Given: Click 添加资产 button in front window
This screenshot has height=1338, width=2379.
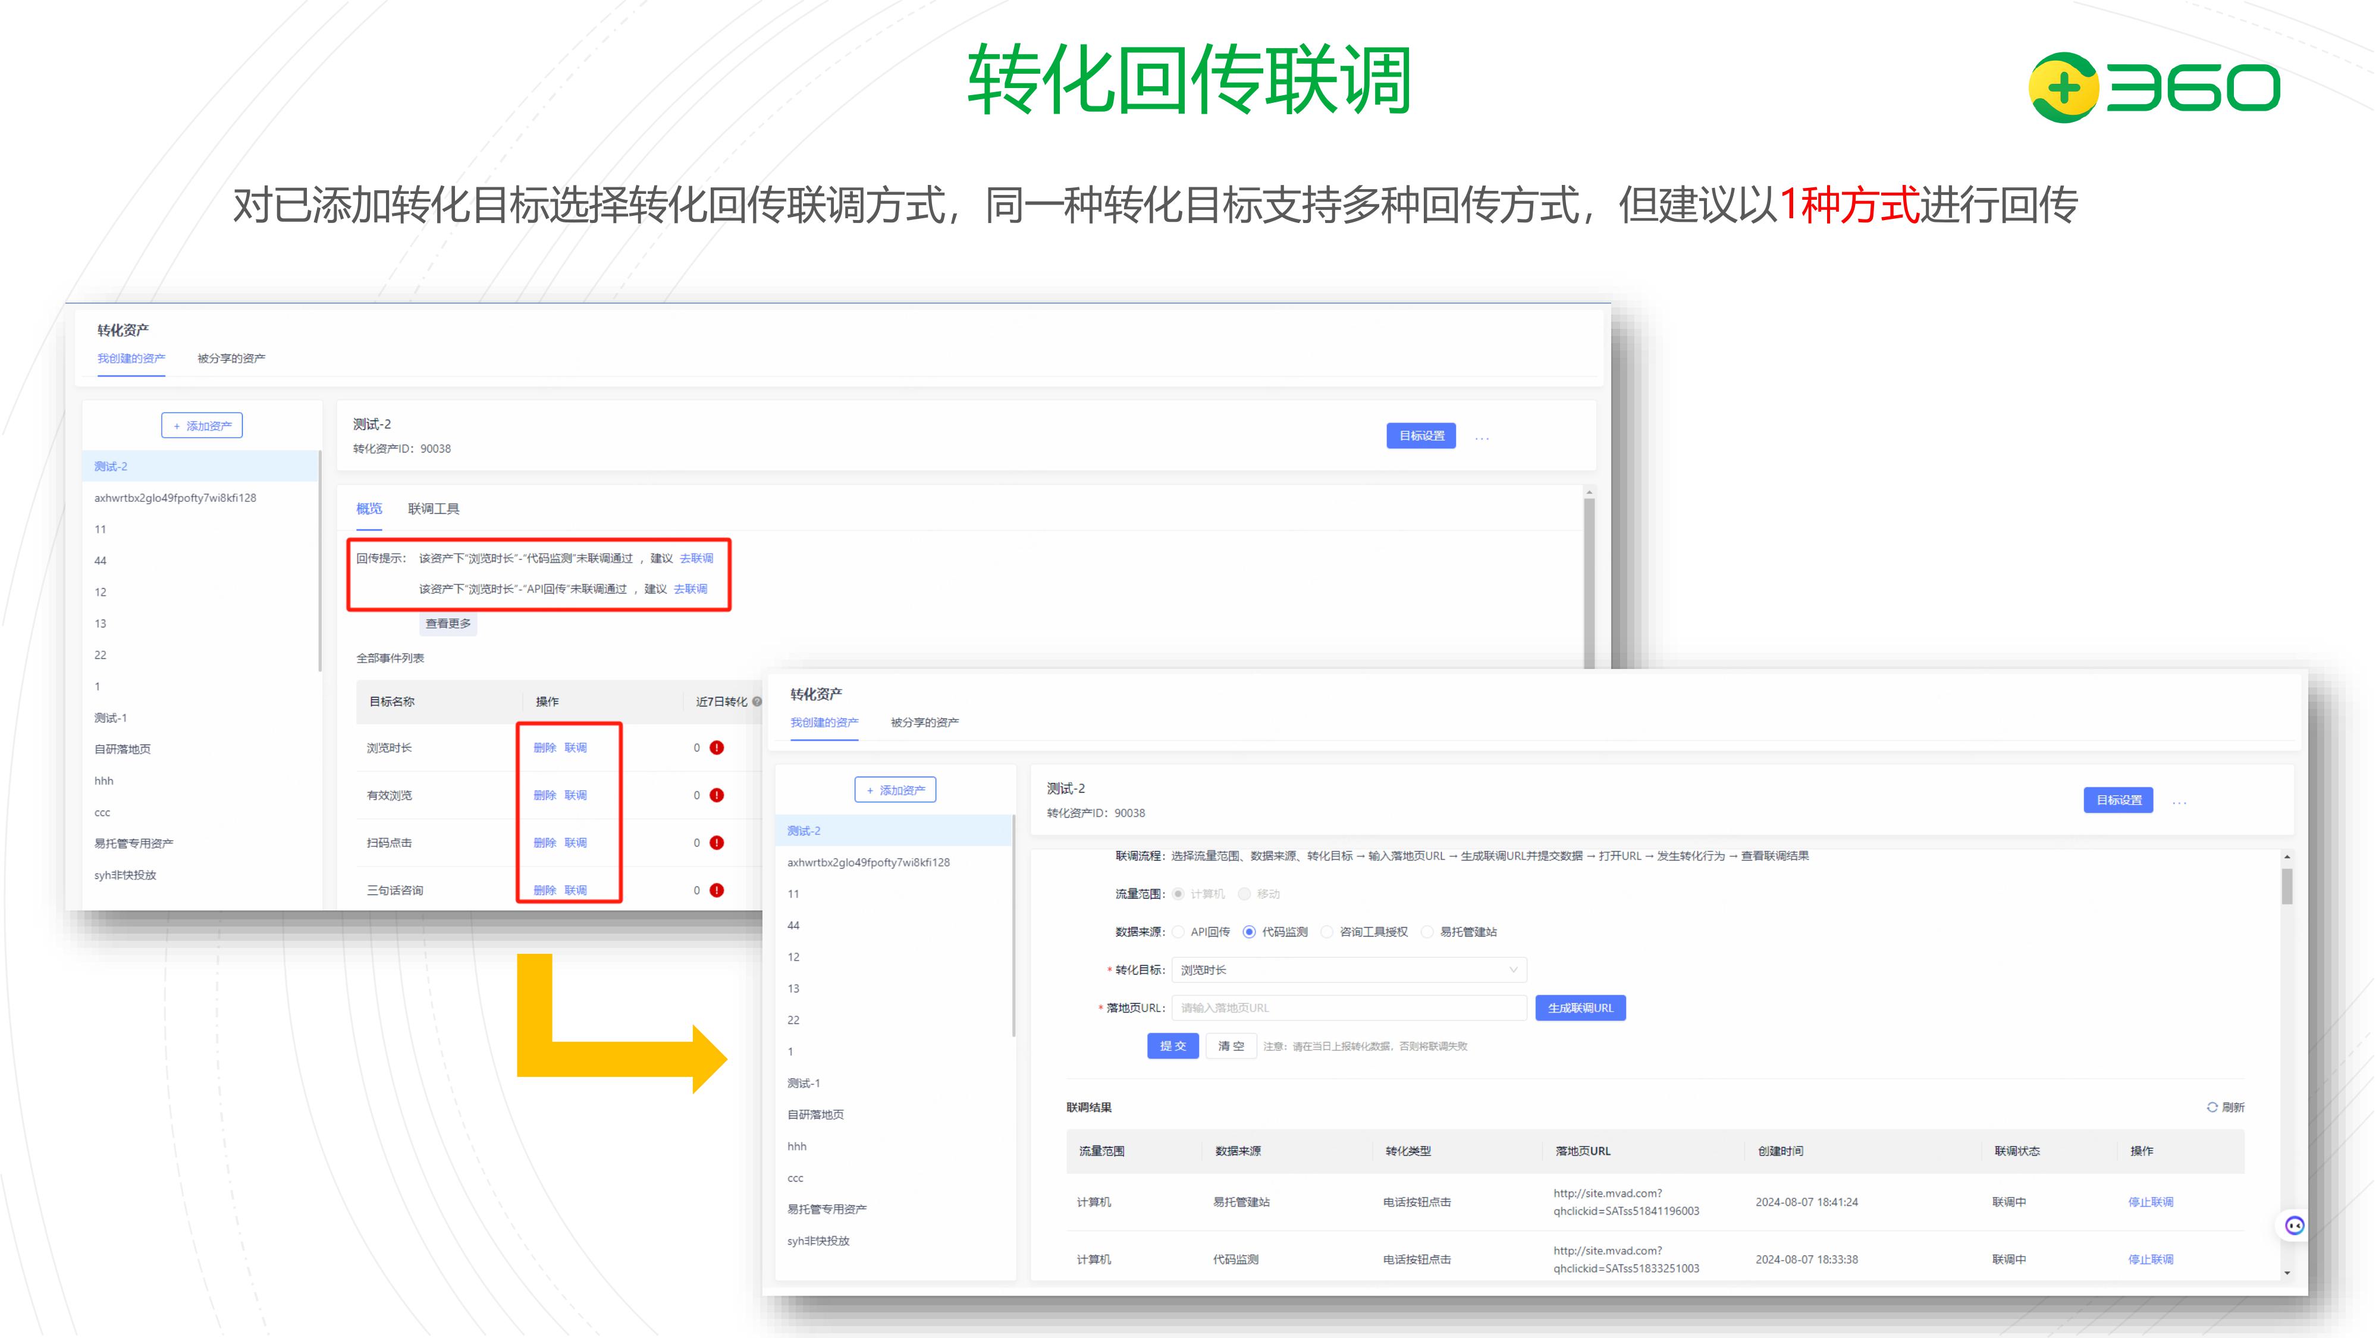Looking at the screenshot, I should point(895,790).
